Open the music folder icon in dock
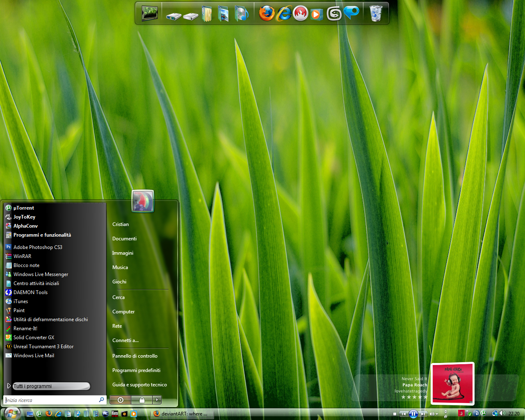 tap(241, 13)
